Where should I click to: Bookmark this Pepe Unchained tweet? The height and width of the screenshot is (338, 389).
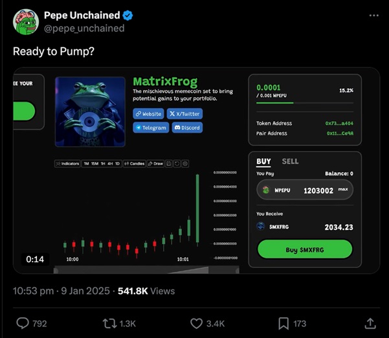point(283,322)
